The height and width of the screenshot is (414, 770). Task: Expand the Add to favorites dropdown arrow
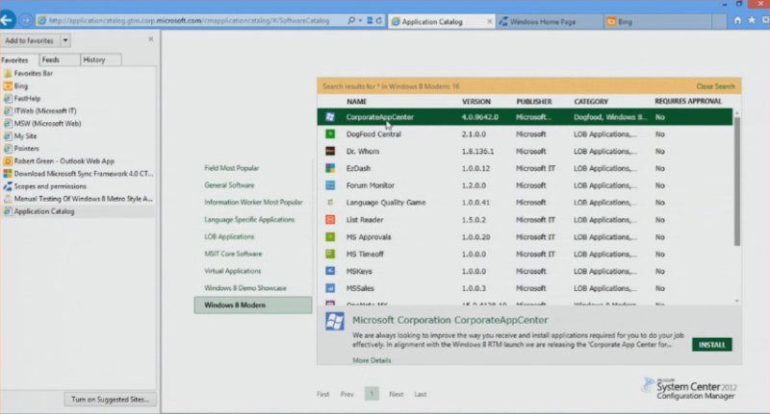[x=65, y=40]
